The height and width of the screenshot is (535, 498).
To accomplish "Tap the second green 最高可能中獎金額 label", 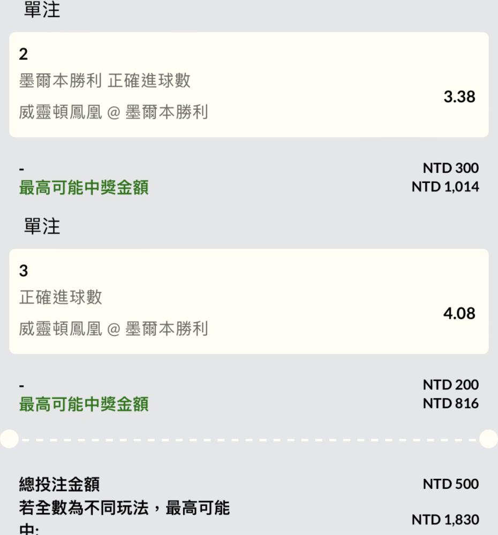I will [84, 404].
